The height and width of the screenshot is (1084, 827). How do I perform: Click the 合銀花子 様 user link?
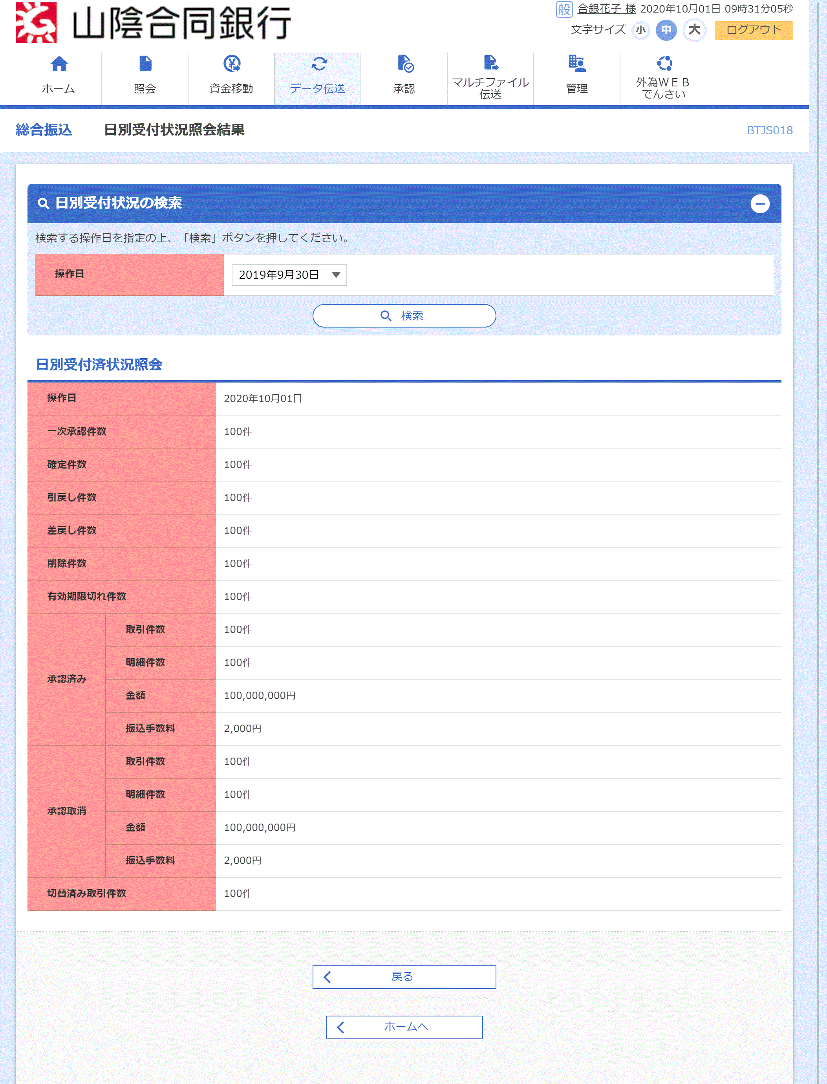click(x=606, y=9)
